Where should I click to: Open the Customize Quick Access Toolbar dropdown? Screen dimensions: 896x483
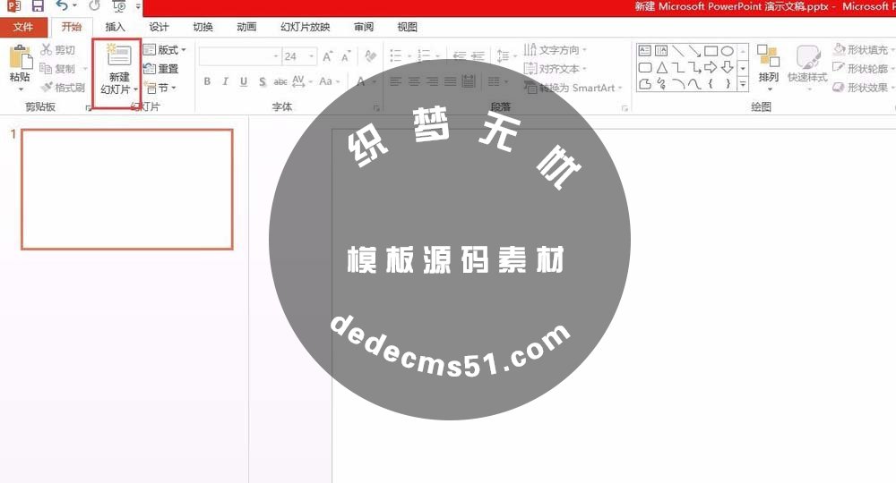138,7
